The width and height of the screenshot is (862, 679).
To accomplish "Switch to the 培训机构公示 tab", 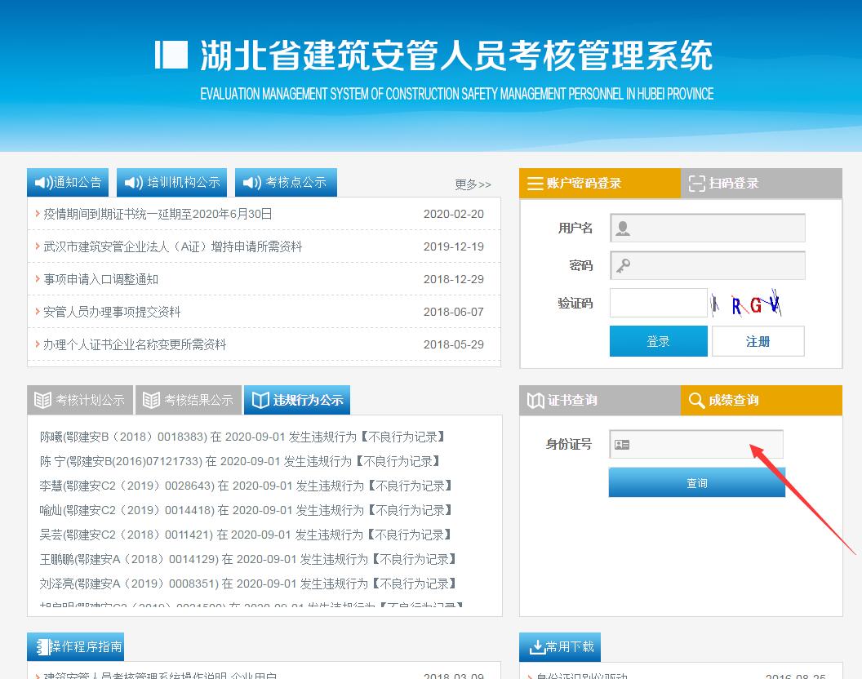I will pos(171,183).
